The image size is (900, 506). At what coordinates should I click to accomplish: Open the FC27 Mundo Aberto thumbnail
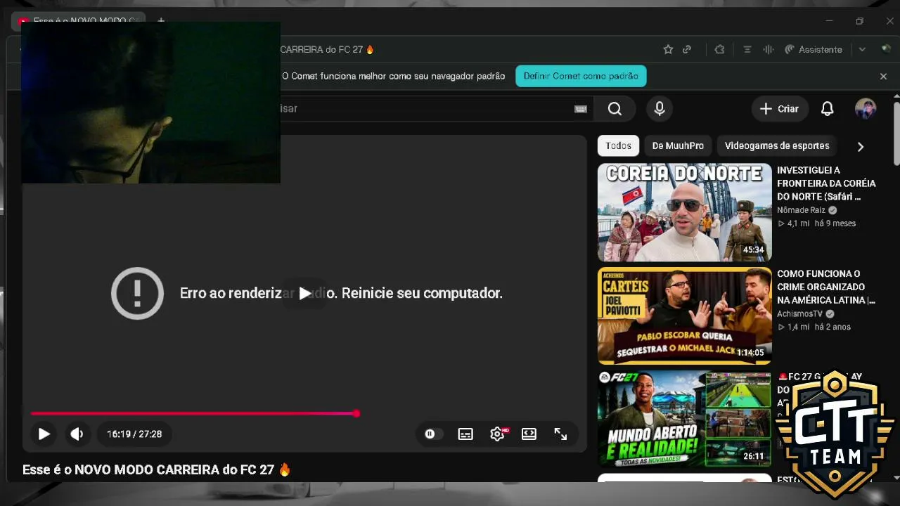click(684, 419)
